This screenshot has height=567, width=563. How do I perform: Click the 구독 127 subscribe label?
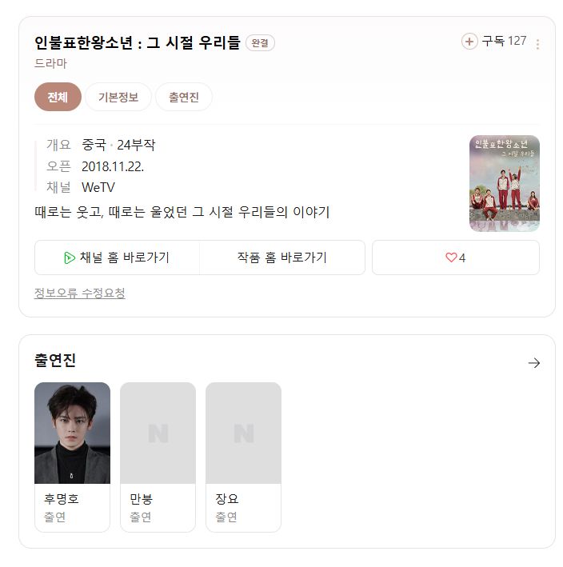click(504, 41)
